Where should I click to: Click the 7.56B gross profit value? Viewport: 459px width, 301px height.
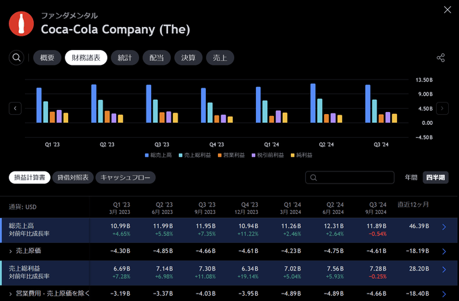coord(335,269)
